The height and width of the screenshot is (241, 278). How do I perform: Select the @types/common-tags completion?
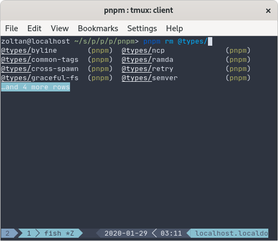coord(40,60)
